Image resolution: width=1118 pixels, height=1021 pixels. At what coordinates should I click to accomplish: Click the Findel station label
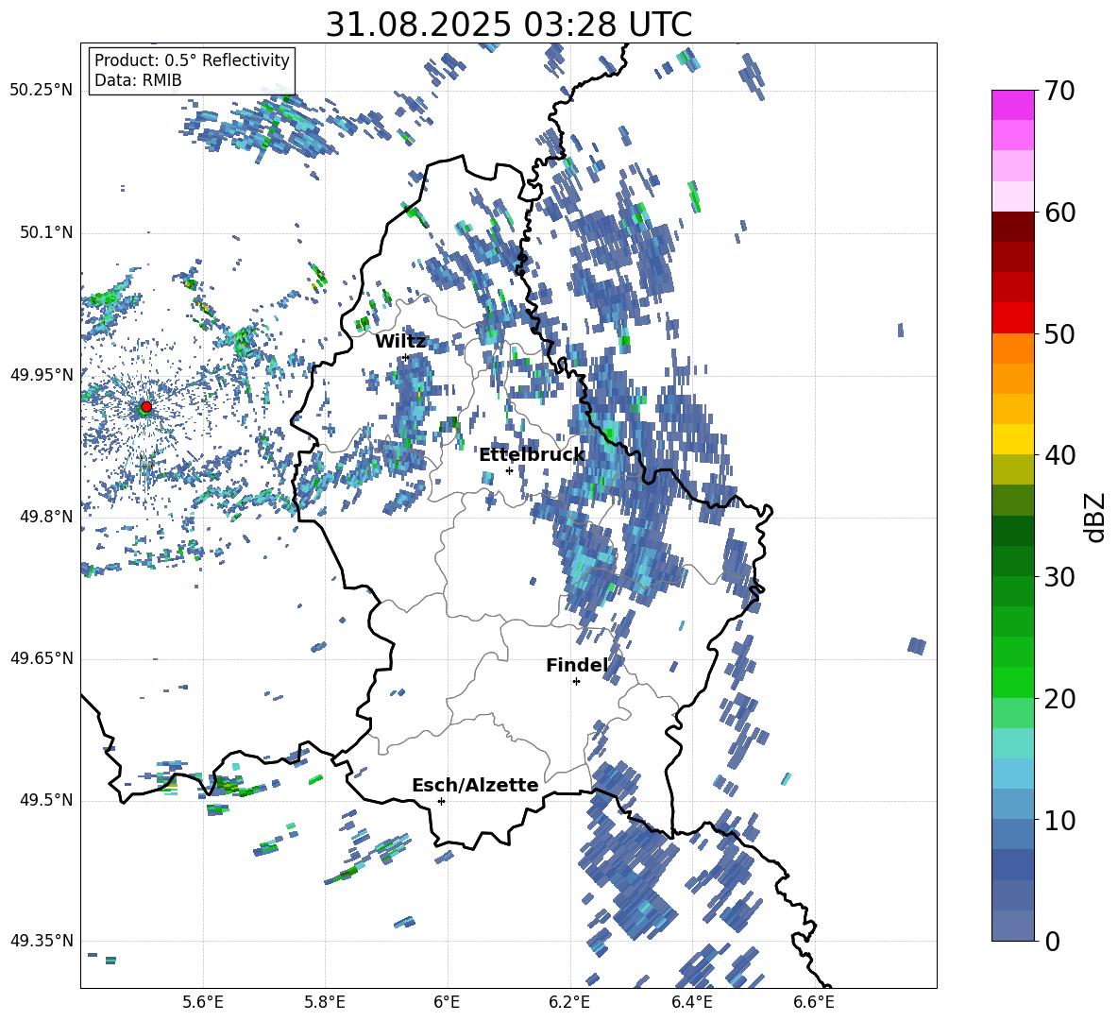click(577, 666)
